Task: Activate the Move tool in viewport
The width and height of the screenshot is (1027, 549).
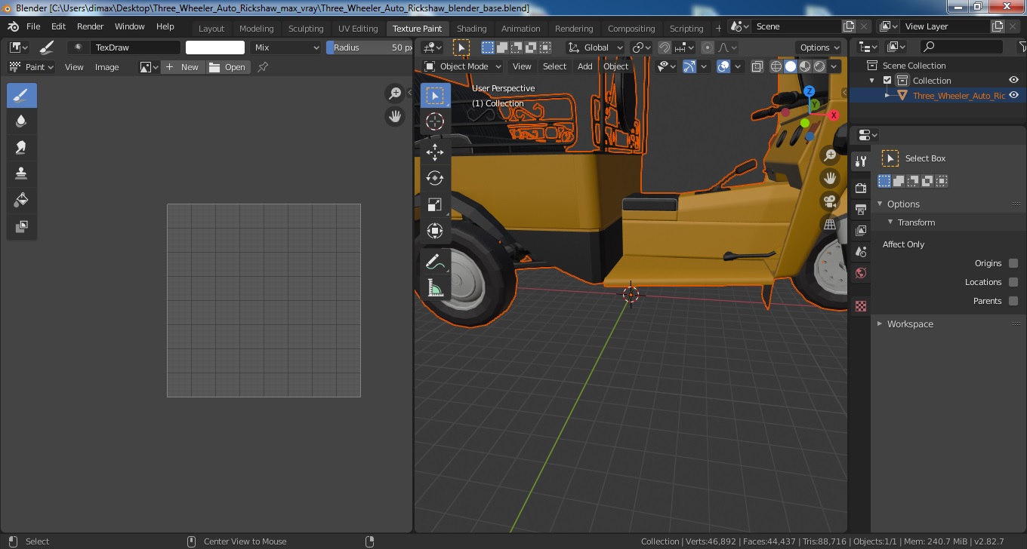Action: point(435,152)
